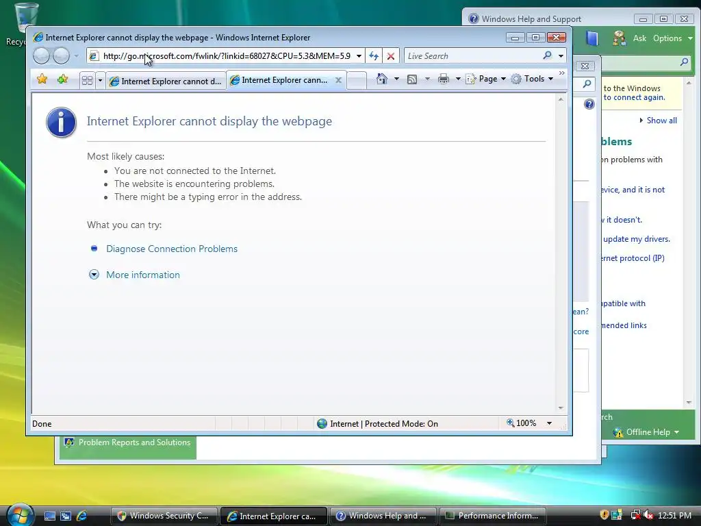Click the background window search icon
Viewport: 701px width, 526px height.
[587, 84]
